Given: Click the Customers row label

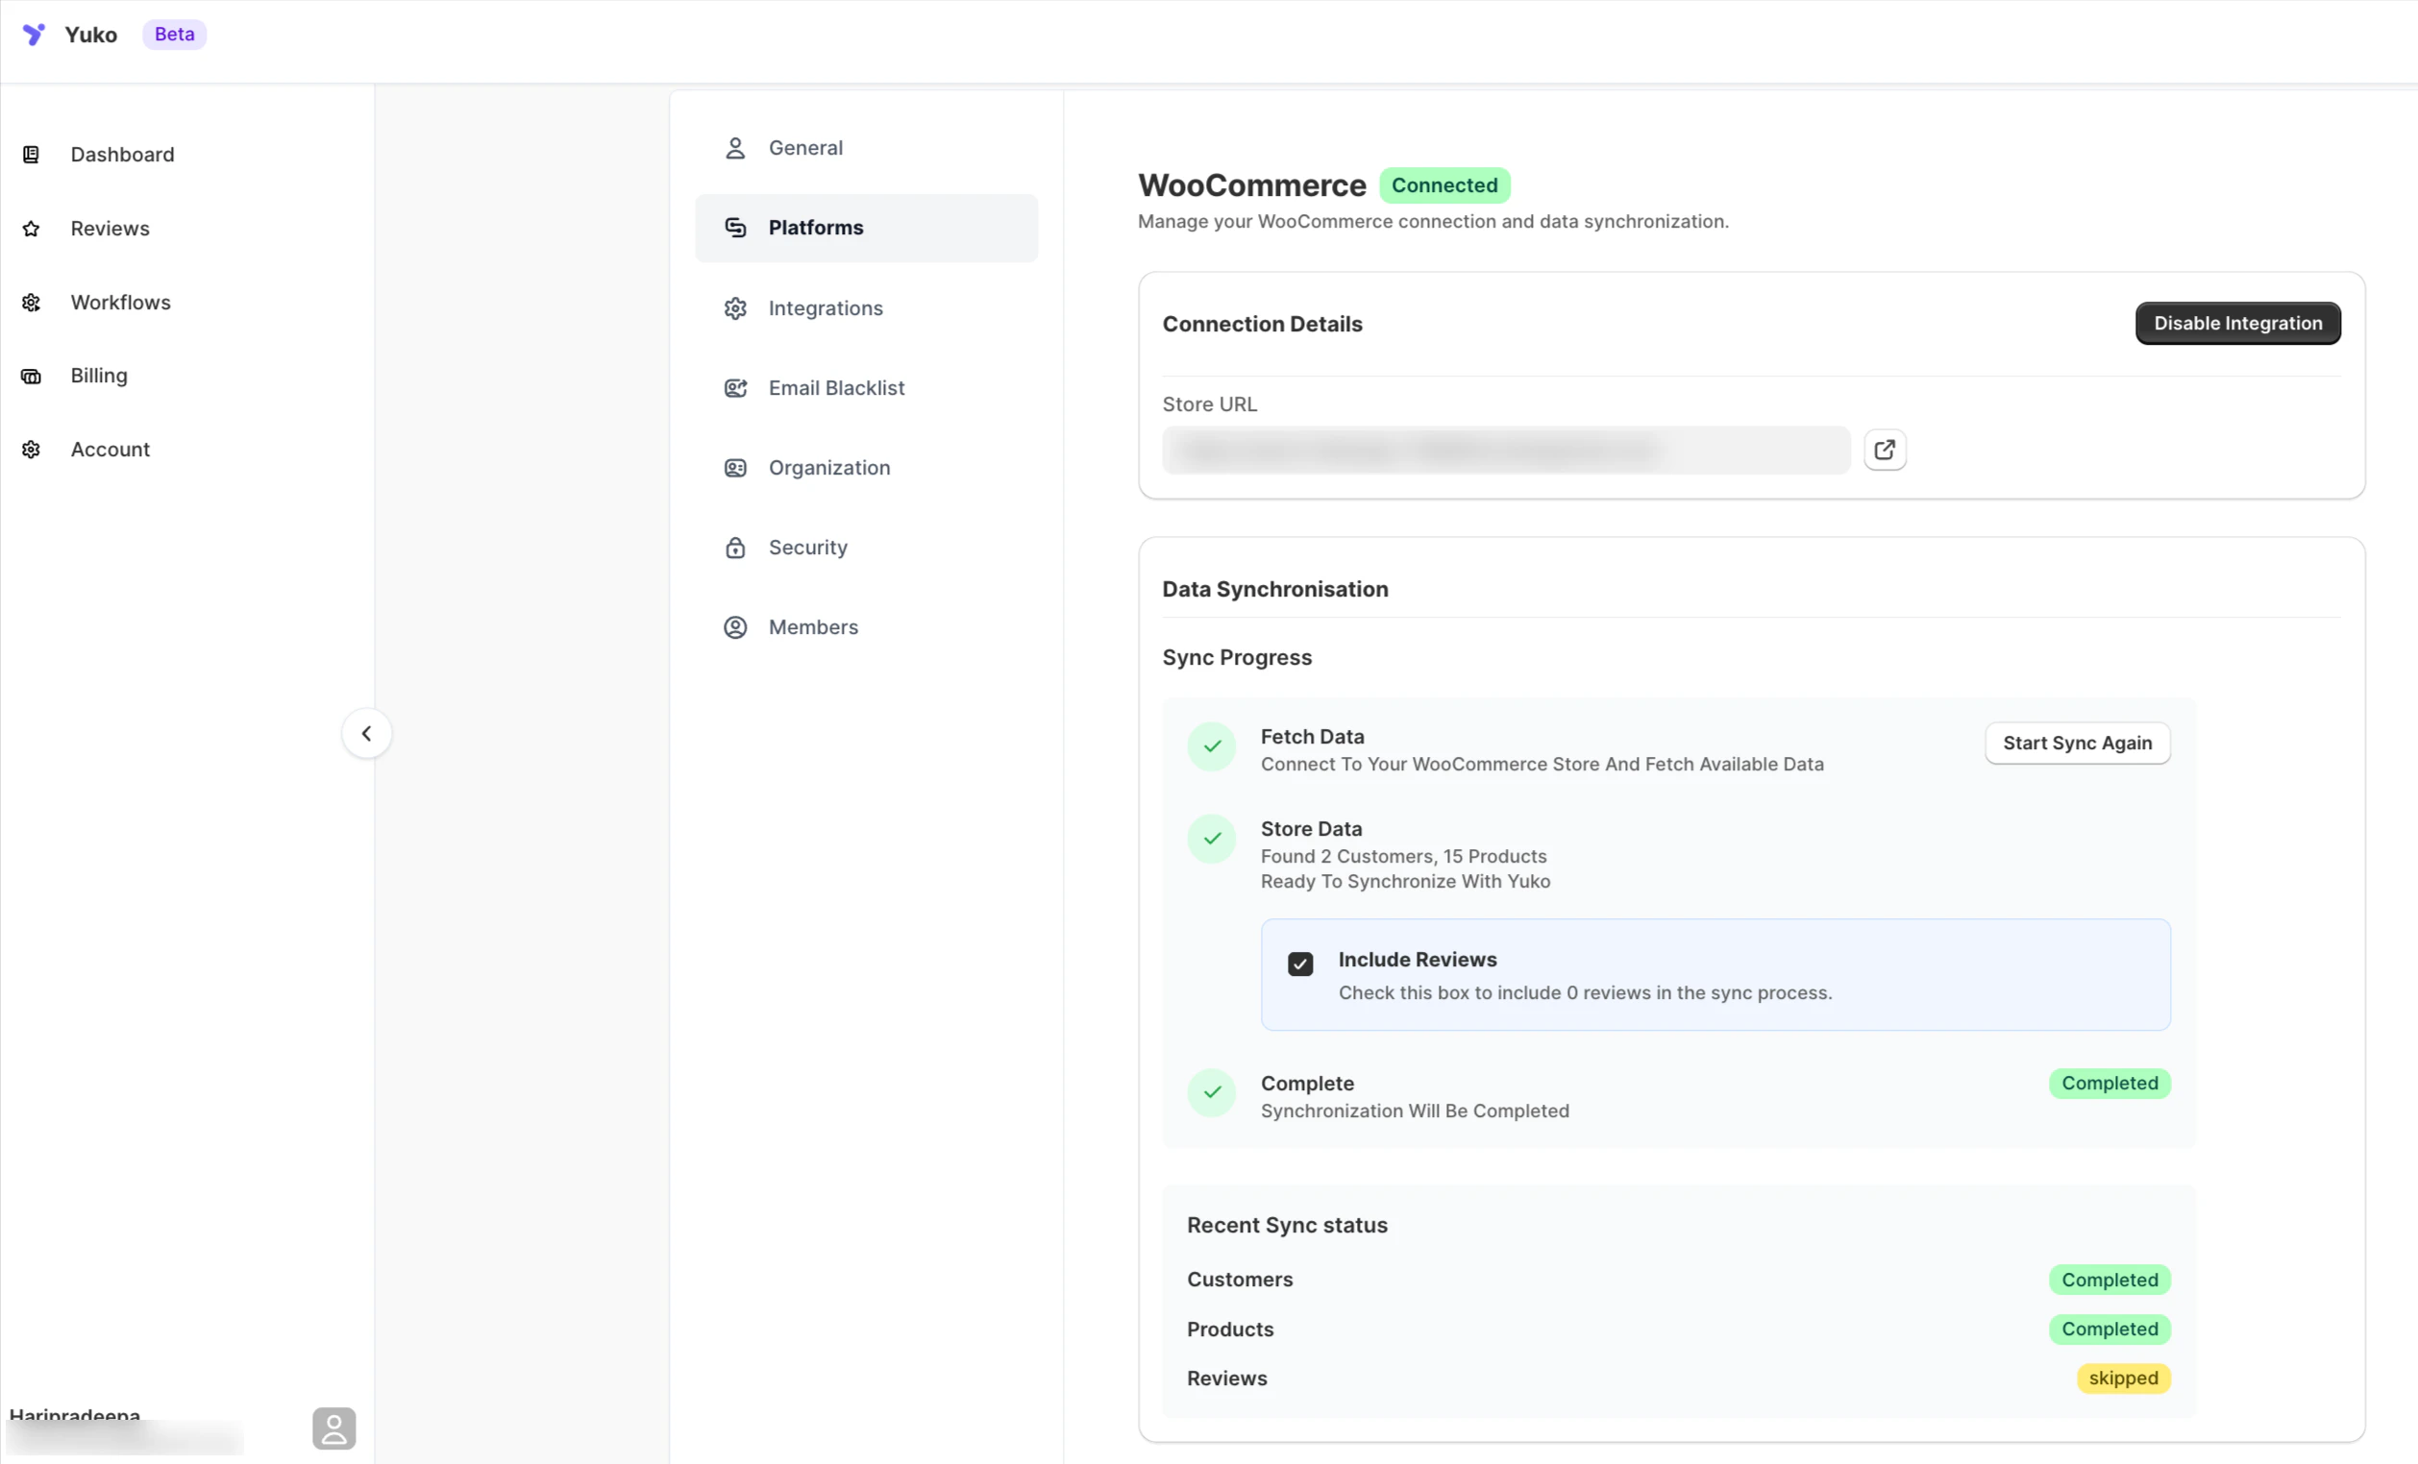Looking at the screenshot, I should click(1240, 1280).
